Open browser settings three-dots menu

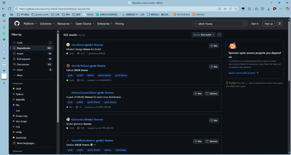[x=281, y=9]
